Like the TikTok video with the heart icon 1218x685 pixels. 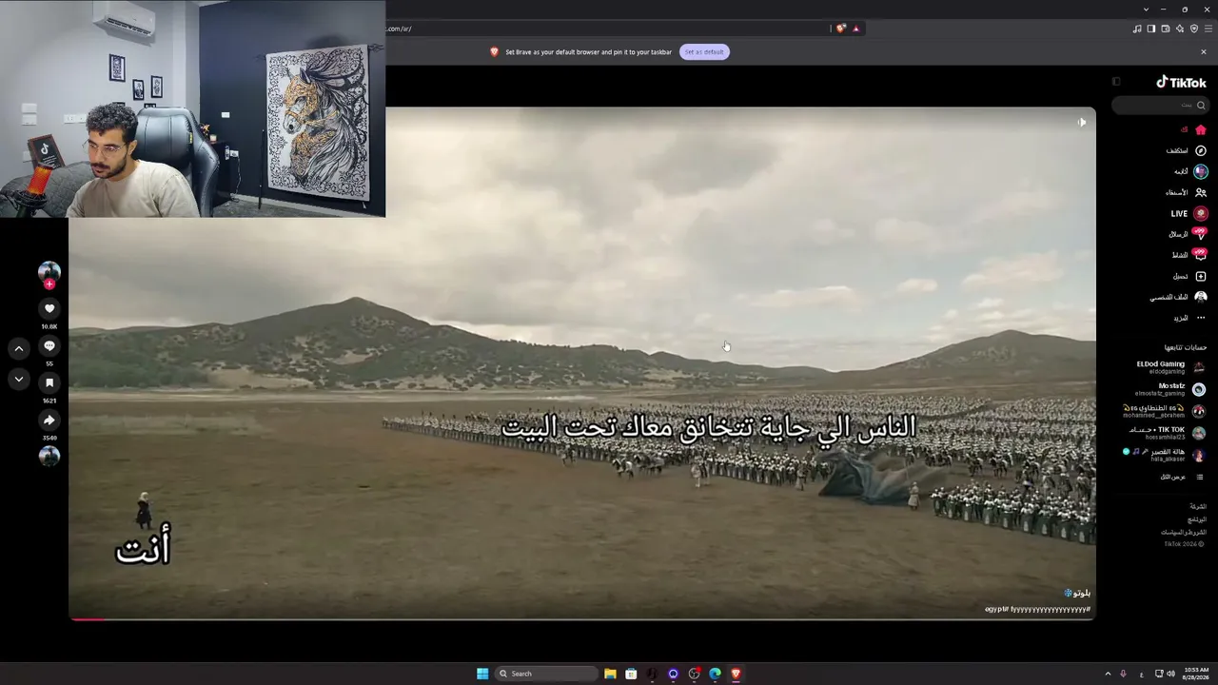pos(49,308)
